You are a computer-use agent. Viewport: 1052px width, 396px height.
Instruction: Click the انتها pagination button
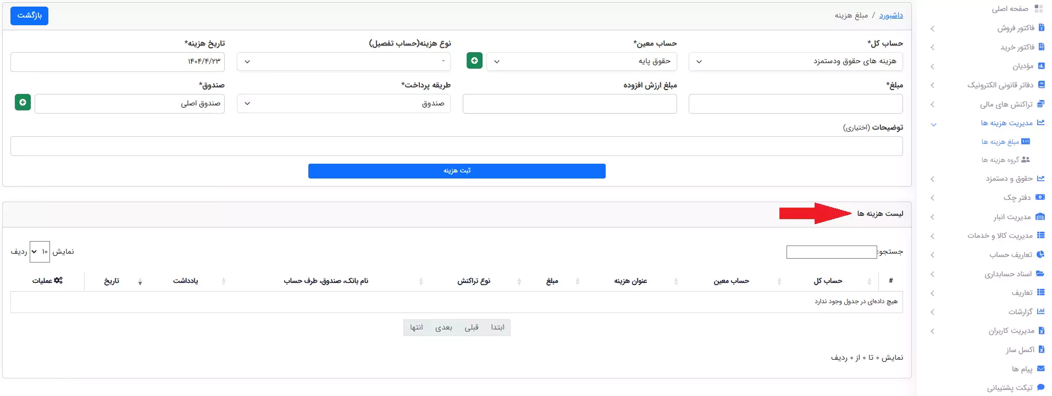pyautogui.click(x=416, y=327)
